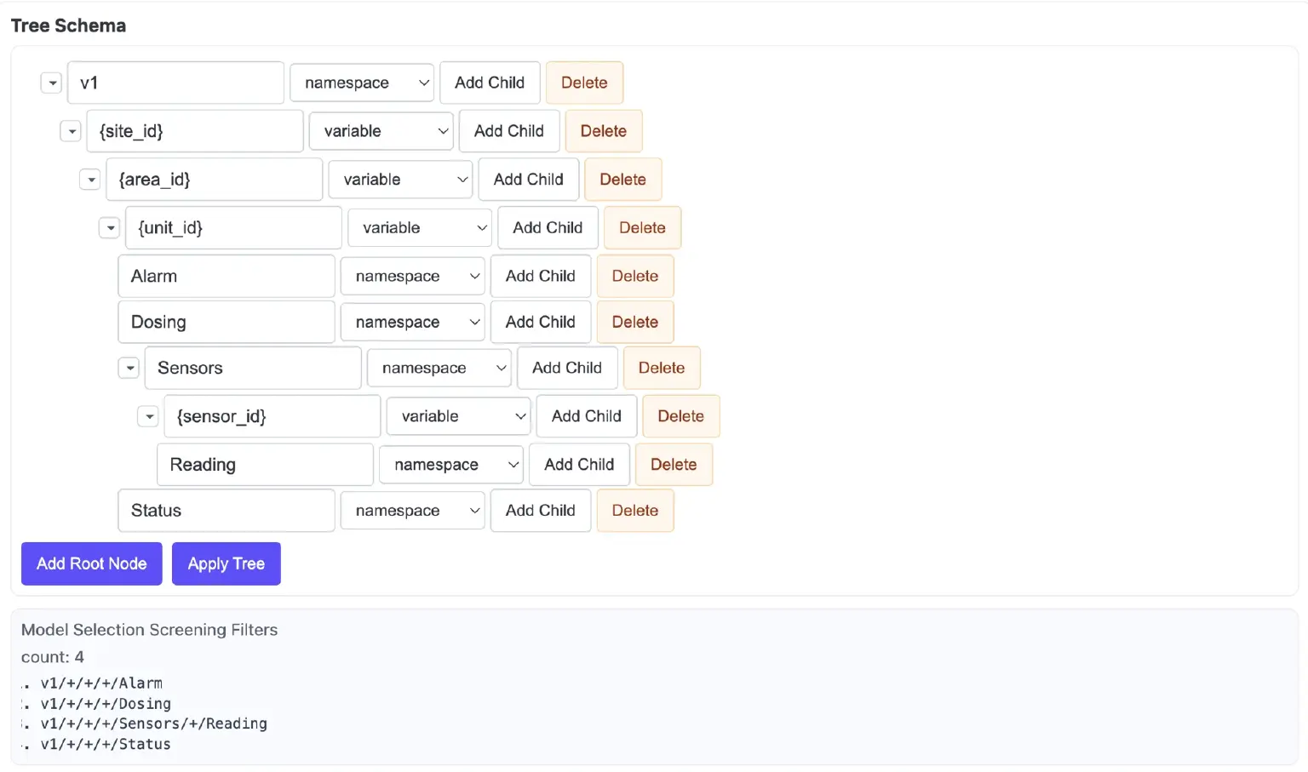This screenshot has height=772, width=1308.
Task: Edit the {area_id} name field
Action: [x=215, y=180]
